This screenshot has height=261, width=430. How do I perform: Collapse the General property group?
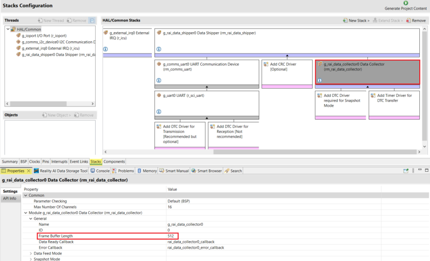[x=31, y=219]
